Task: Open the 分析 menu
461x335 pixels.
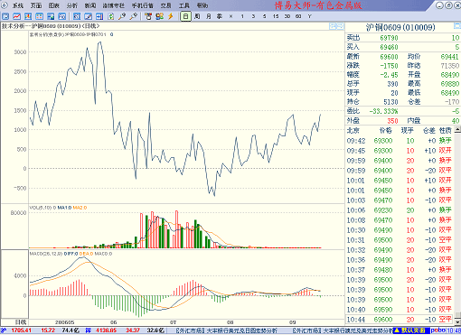Action: [72, 5]
